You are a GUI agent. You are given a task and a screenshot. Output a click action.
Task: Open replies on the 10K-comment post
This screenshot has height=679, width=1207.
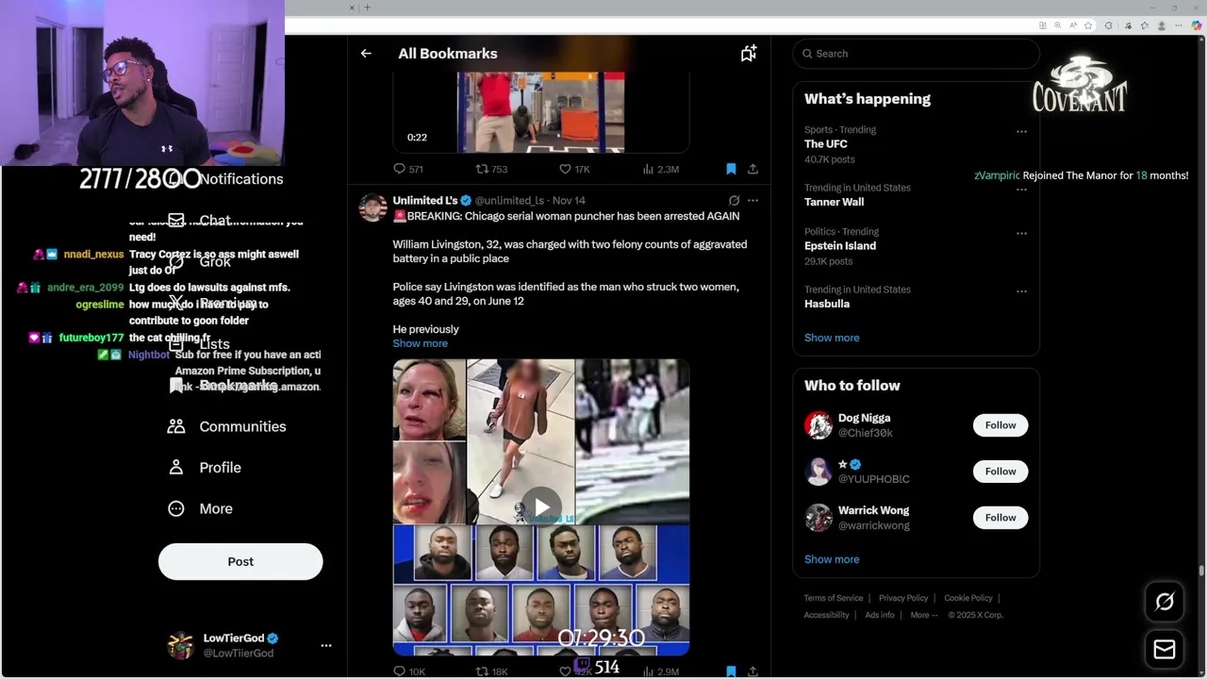click(x=408, y=671)
